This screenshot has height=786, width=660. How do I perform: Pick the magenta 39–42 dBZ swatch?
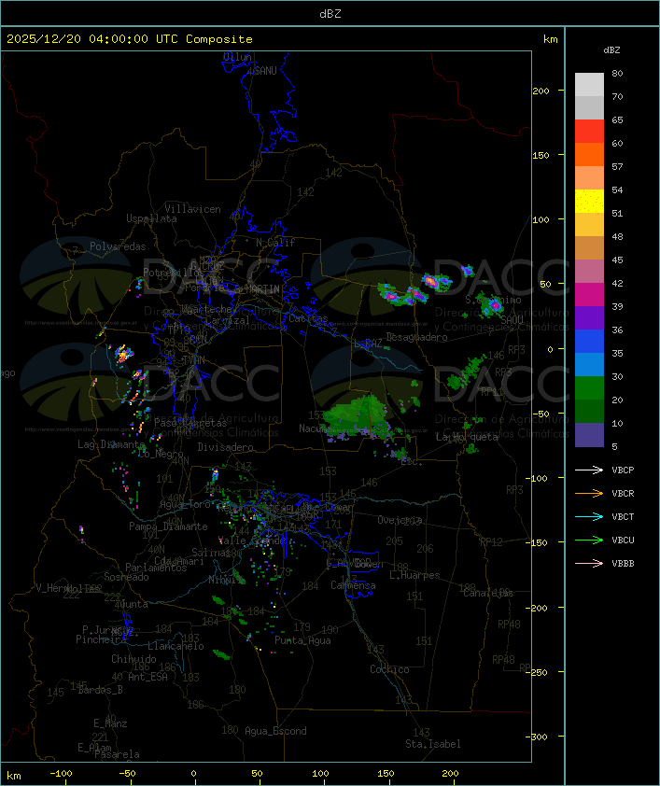coord(589,295)
